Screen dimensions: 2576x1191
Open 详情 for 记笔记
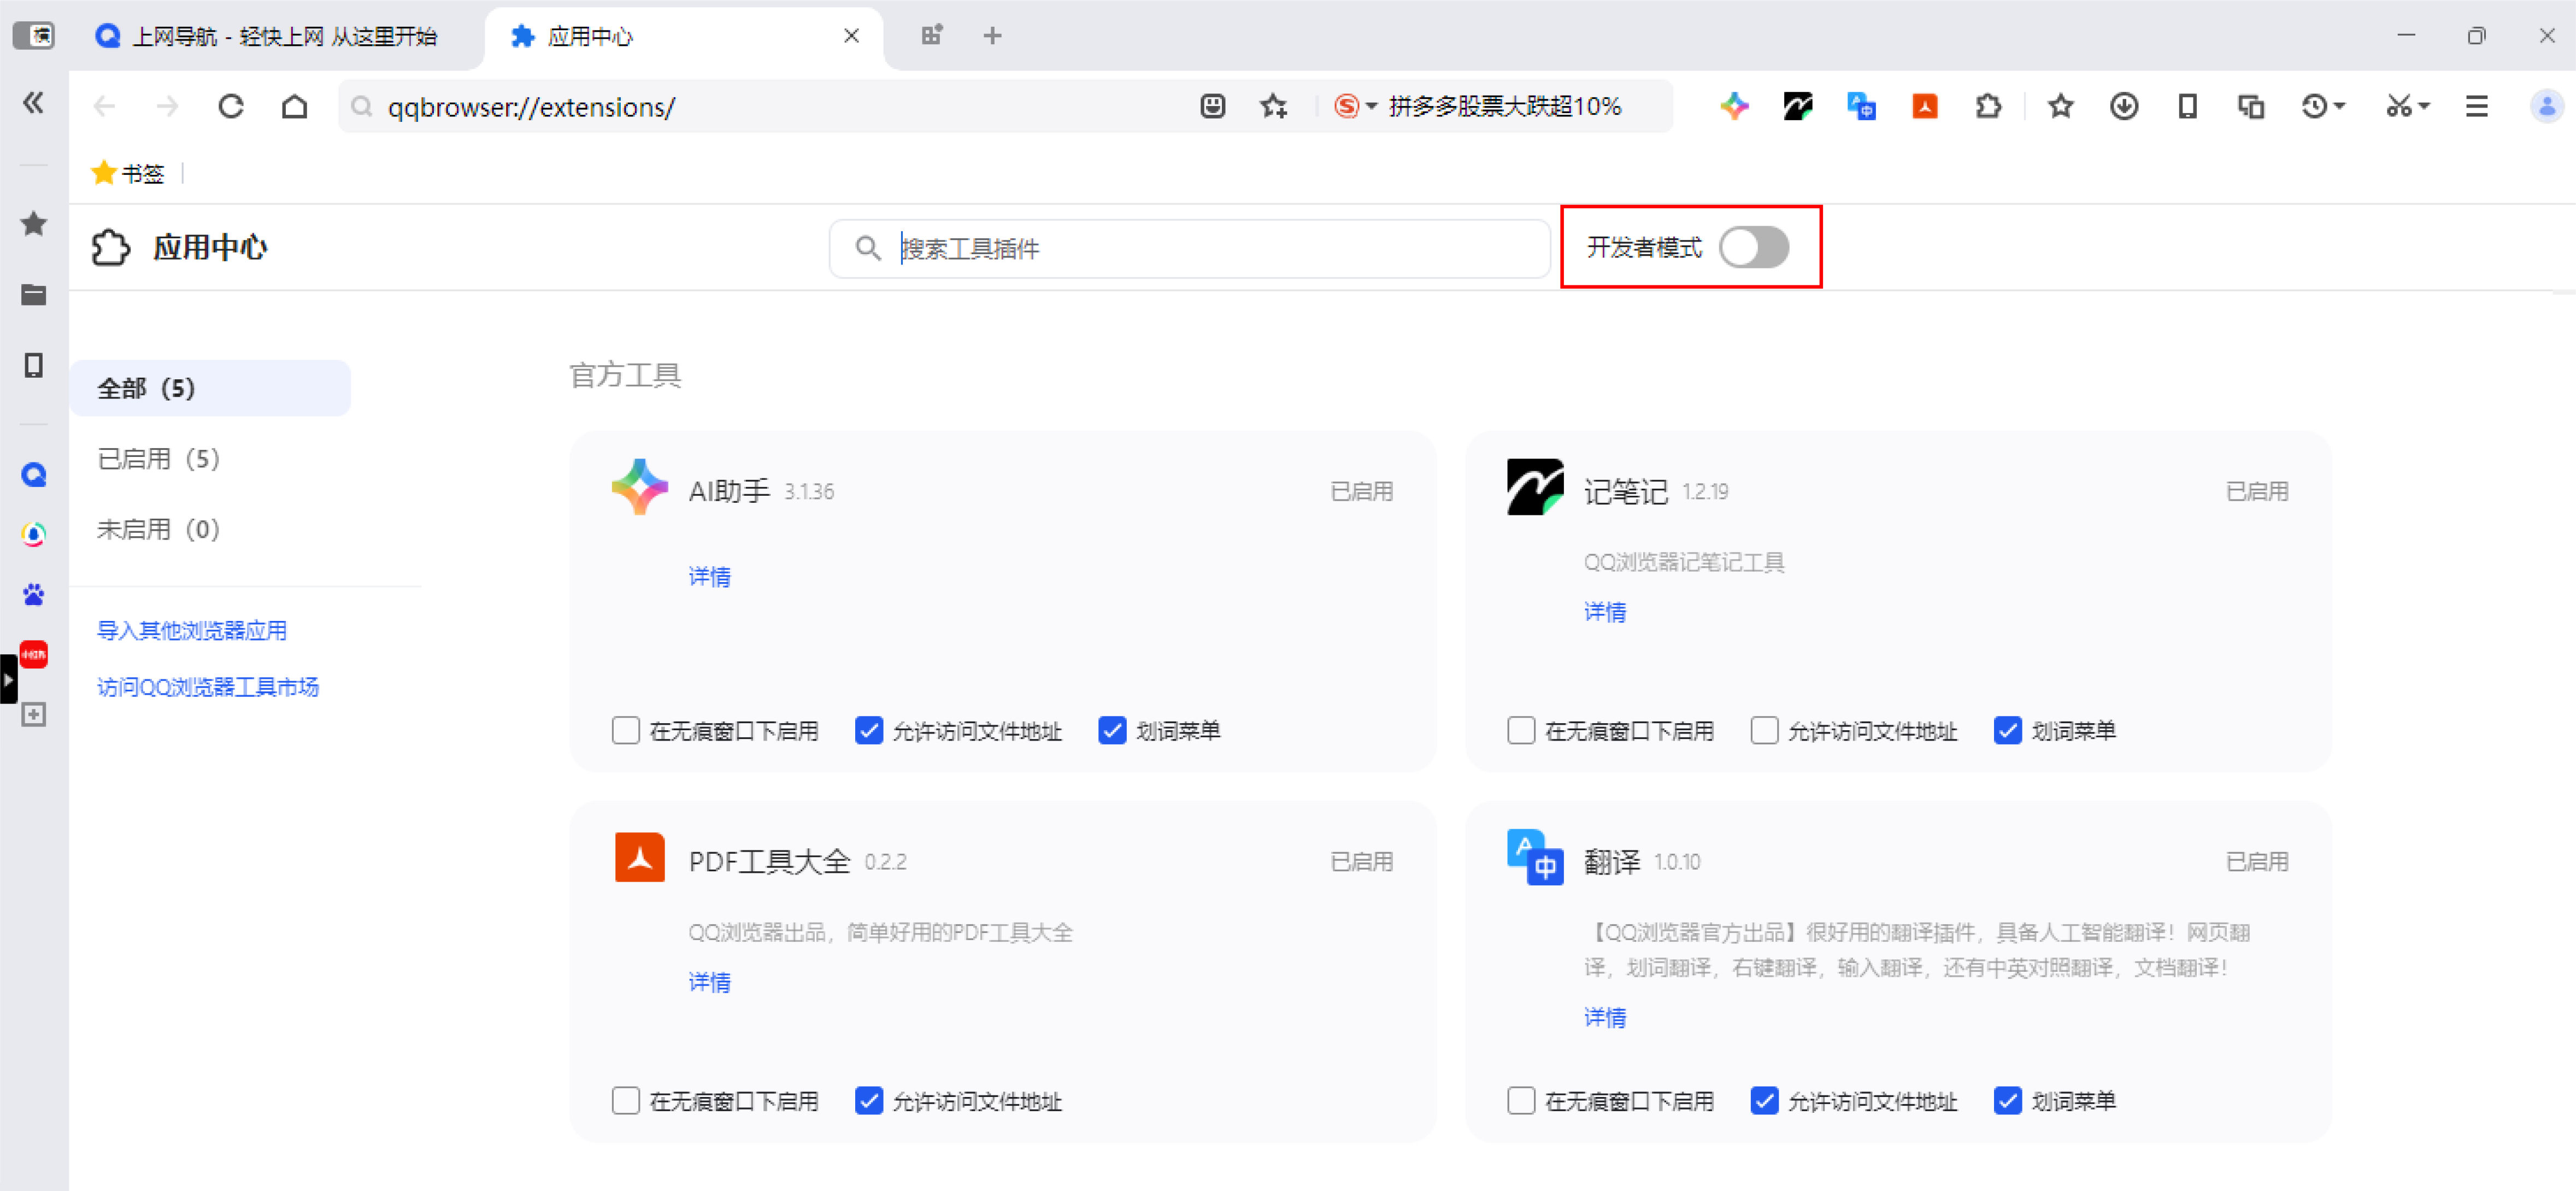point(1605,612)
